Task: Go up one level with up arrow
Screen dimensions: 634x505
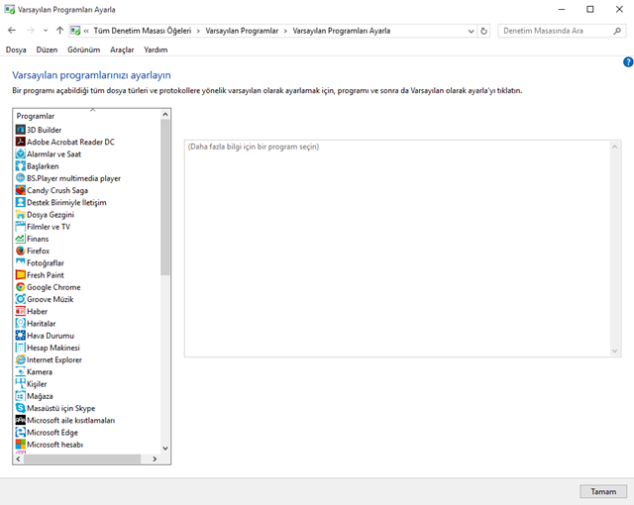Action: pyautogui.click(x=59, y=31)
